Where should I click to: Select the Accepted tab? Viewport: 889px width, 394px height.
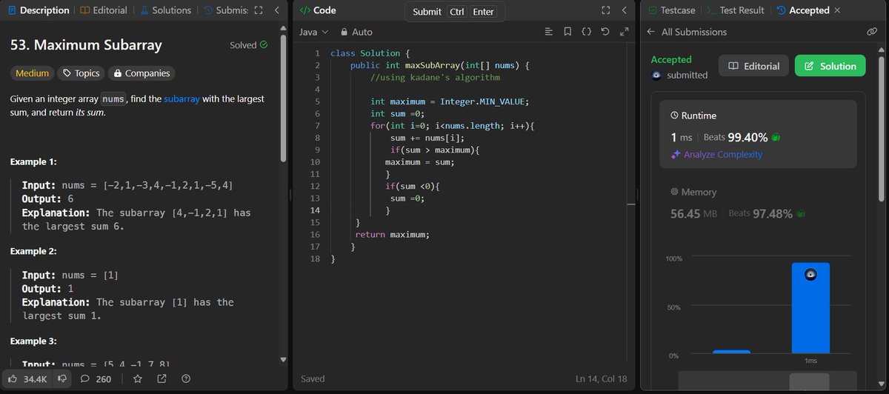pyautogui.click(x=802, y=10)
